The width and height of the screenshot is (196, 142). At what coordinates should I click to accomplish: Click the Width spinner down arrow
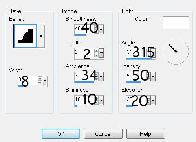click(x=40, y=83)
